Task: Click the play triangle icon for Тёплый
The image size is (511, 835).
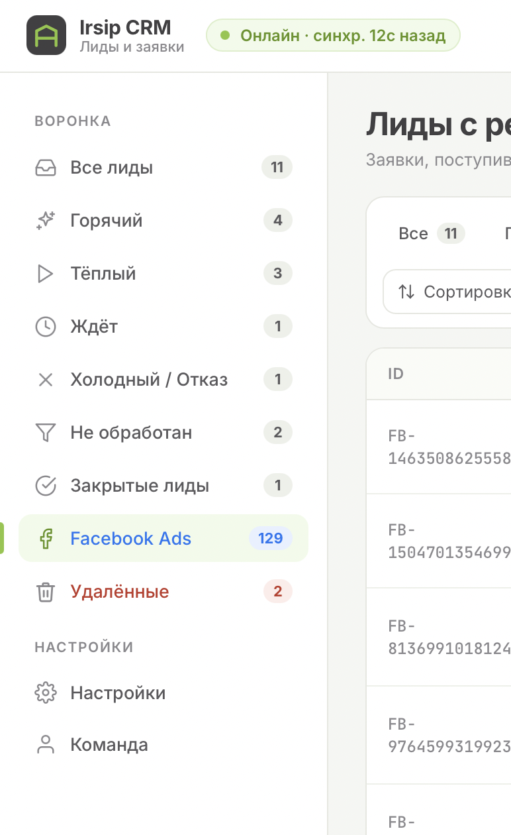Action: click(x=45, y=274)
